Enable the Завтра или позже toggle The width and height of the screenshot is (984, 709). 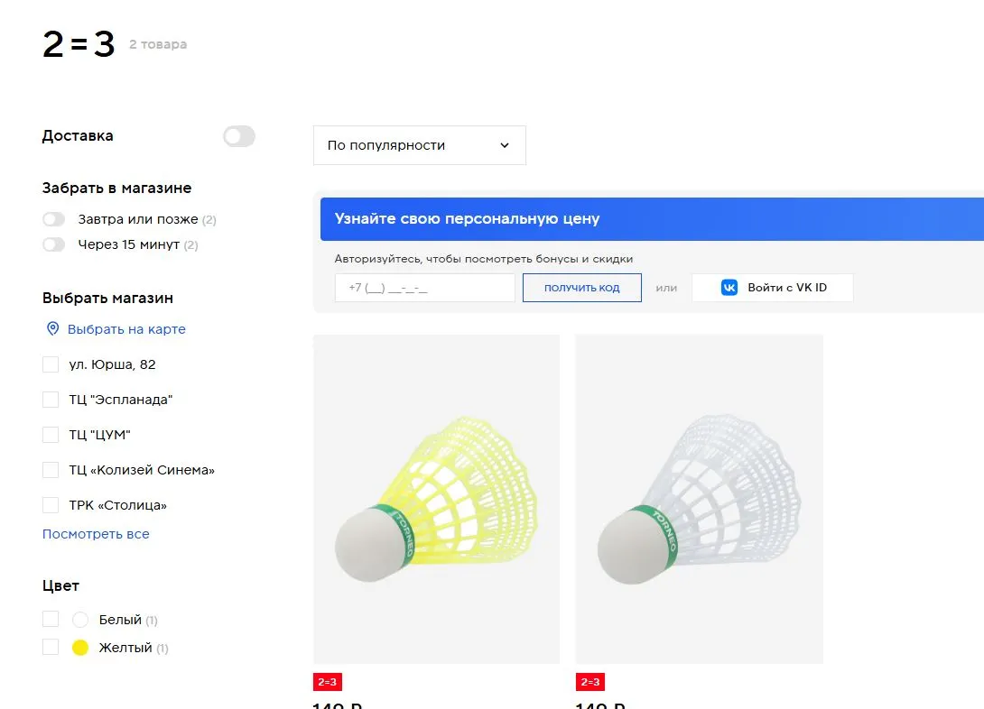tap(54, 219)
